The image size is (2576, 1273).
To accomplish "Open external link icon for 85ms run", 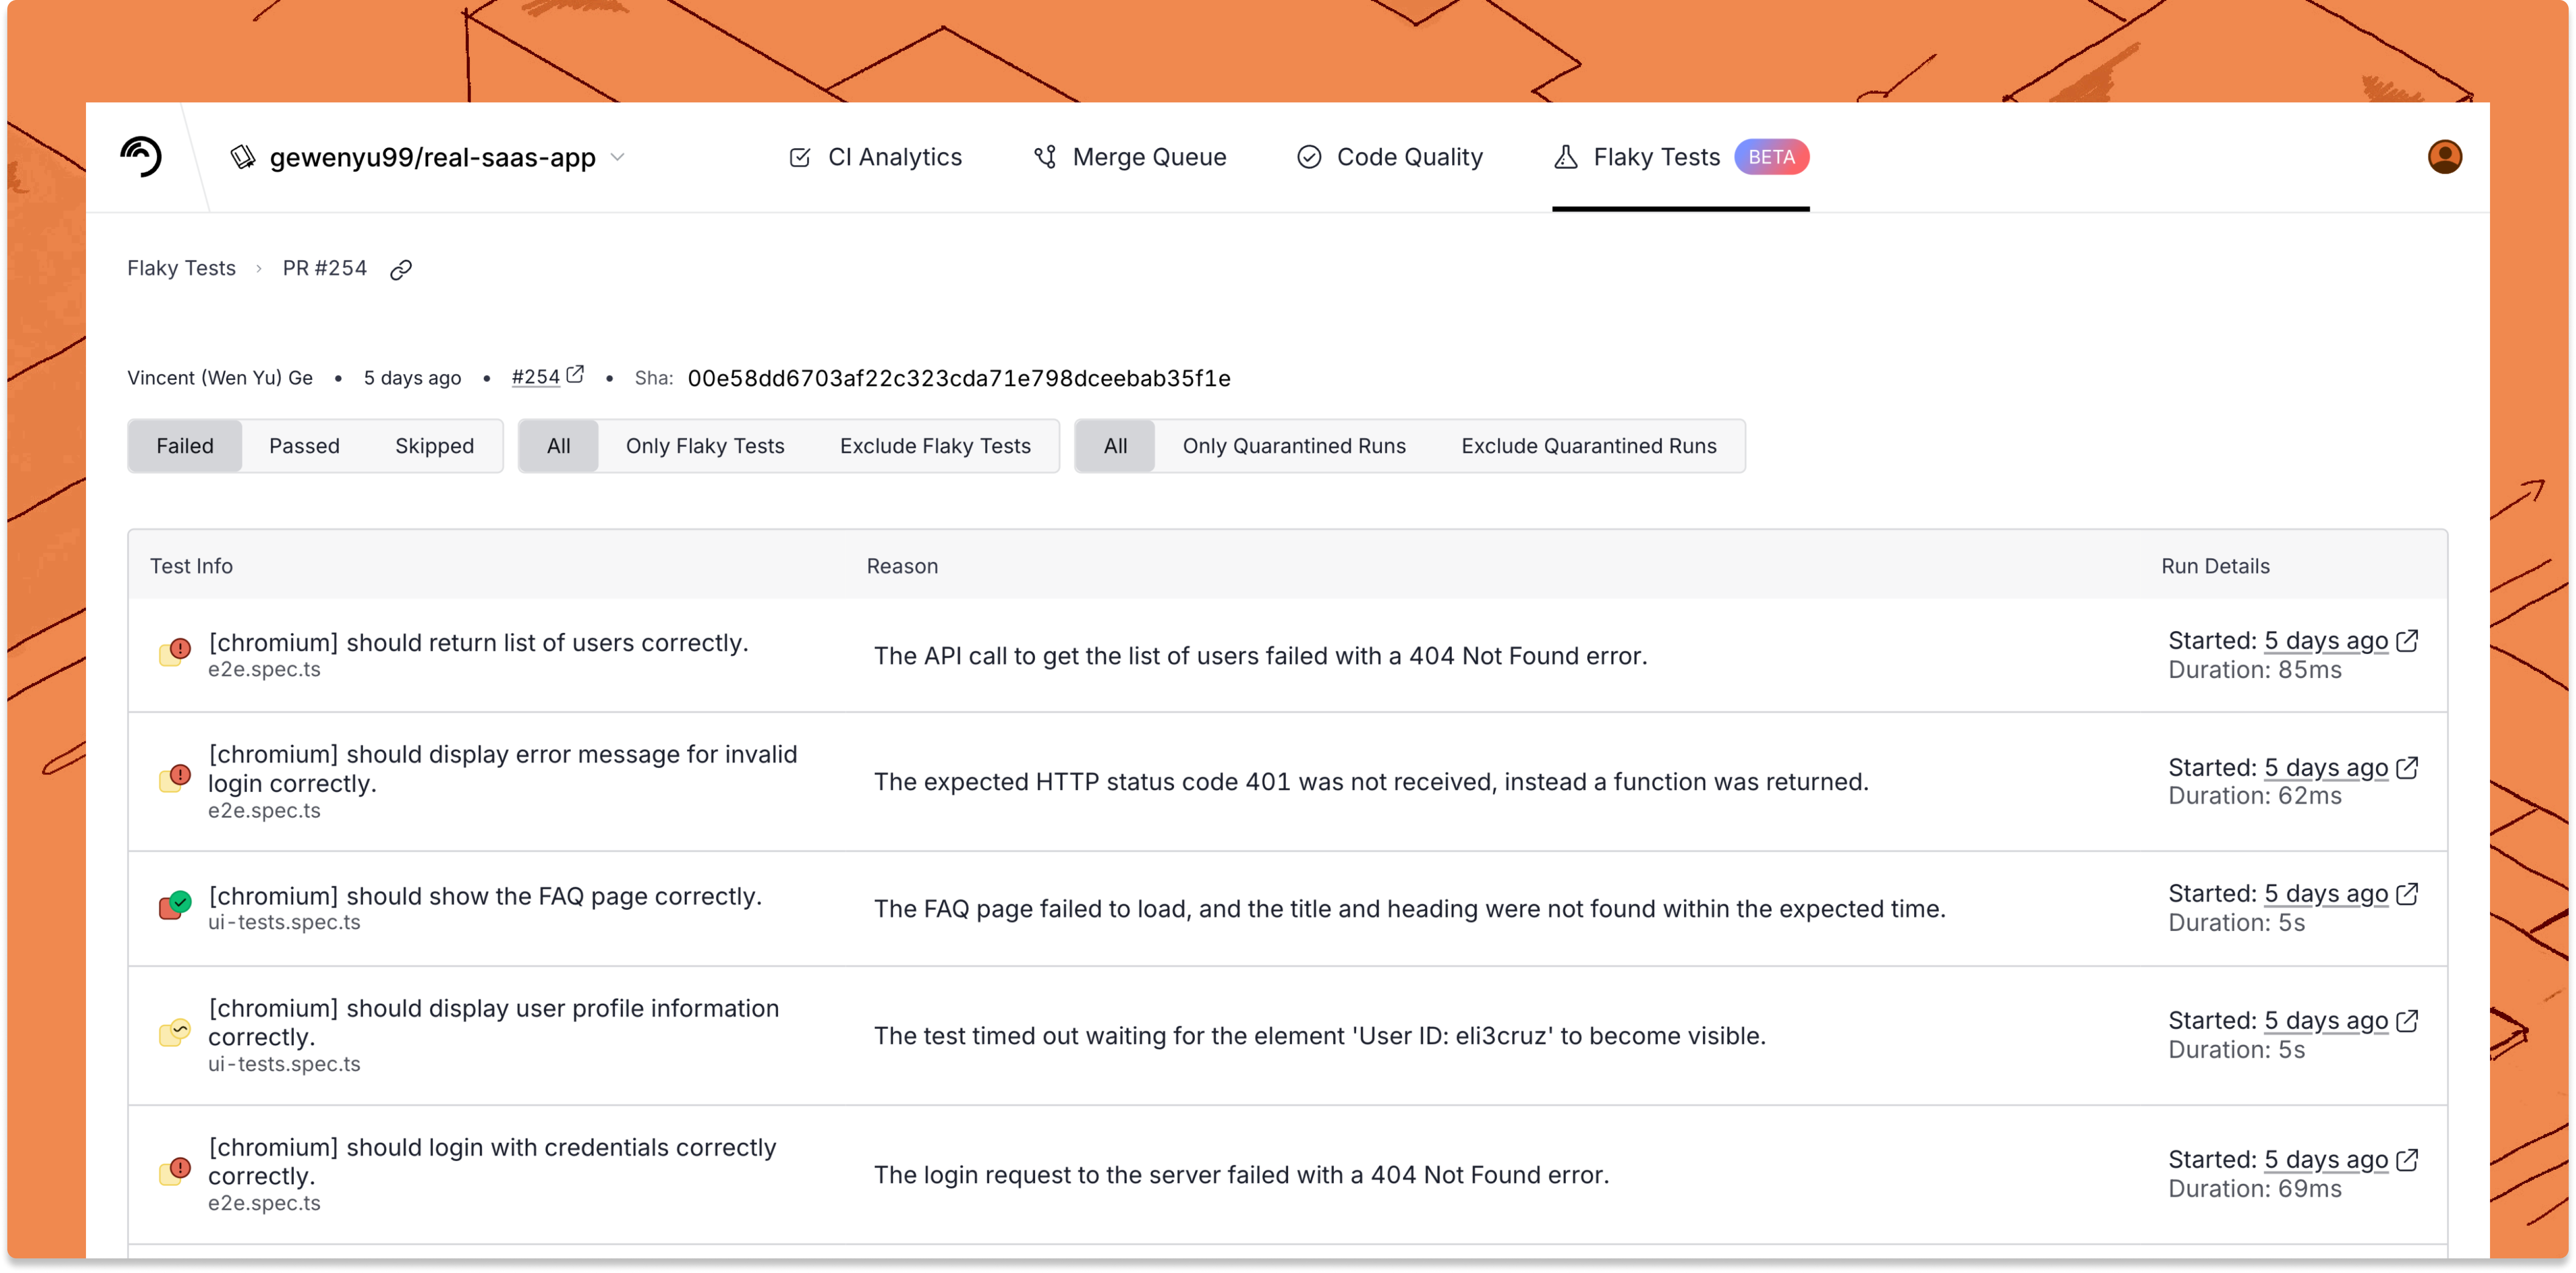I will pyautogui.click(x=2408, y=641).
